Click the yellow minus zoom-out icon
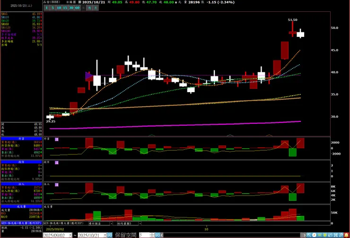The height and width of the screenshot is (238, 350). pos(319,235)
